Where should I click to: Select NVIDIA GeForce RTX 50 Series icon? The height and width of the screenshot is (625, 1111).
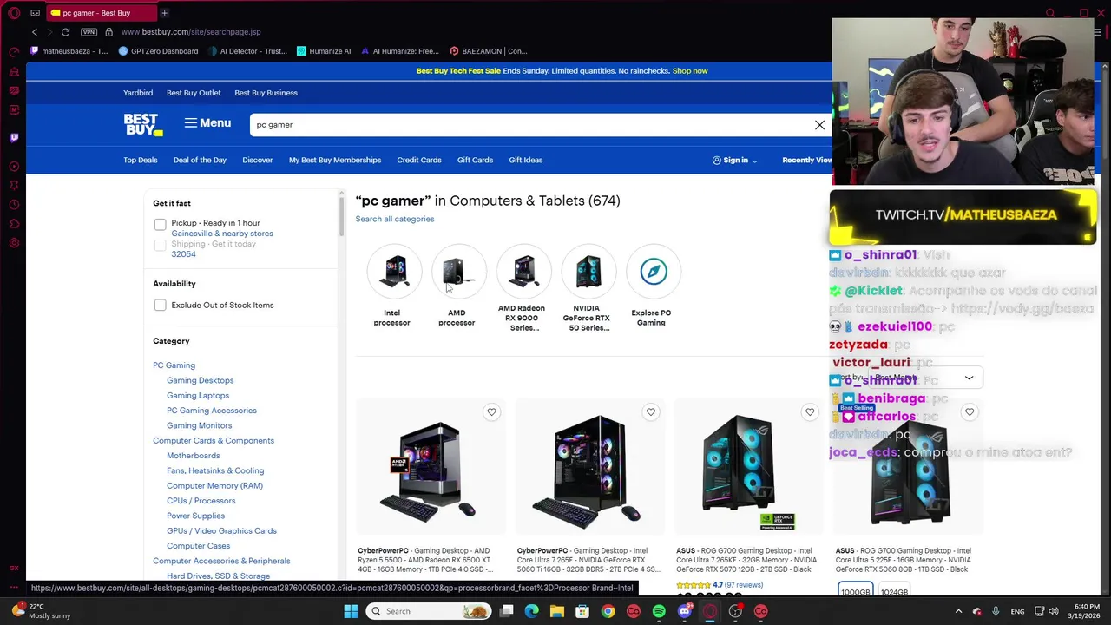tap(588, 272)
